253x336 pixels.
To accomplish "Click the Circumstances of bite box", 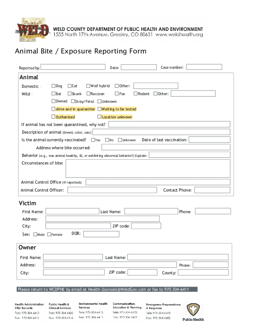I will click(x=148, y=168).
